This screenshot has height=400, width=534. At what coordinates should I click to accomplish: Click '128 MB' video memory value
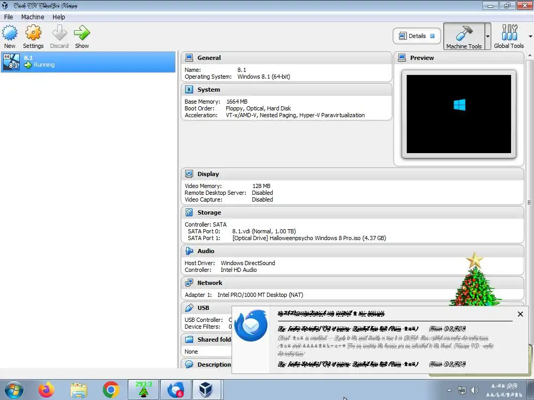point(261,186)
